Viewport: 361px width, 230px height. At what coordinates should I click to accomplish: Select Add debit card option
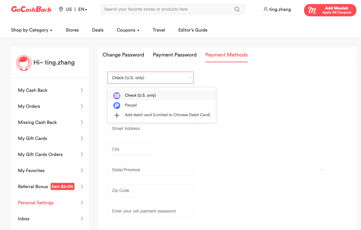tap(162, 115)
